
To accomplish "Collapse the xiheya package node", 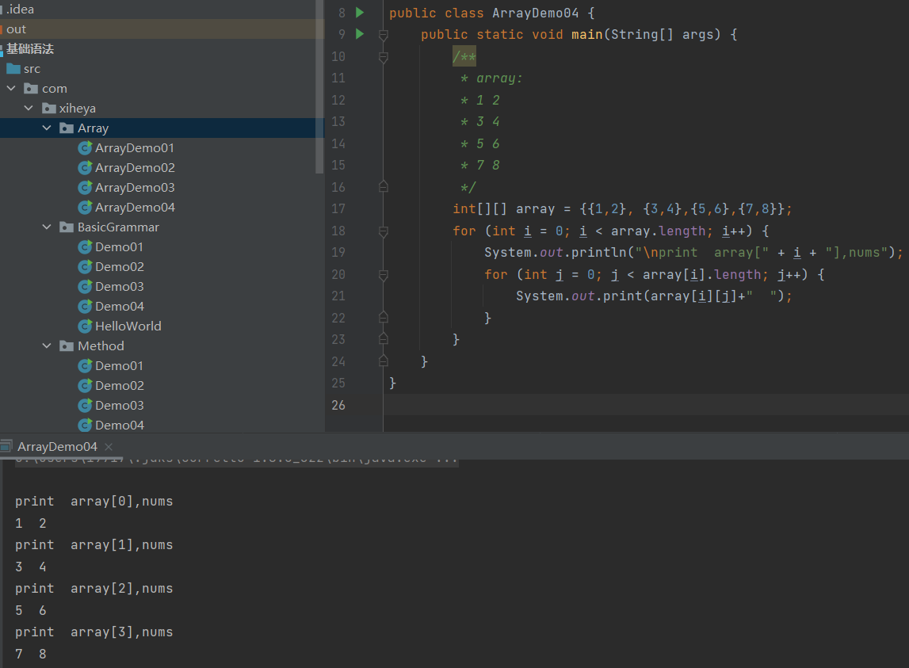I will pyautogui.click(x=29, y=108).
